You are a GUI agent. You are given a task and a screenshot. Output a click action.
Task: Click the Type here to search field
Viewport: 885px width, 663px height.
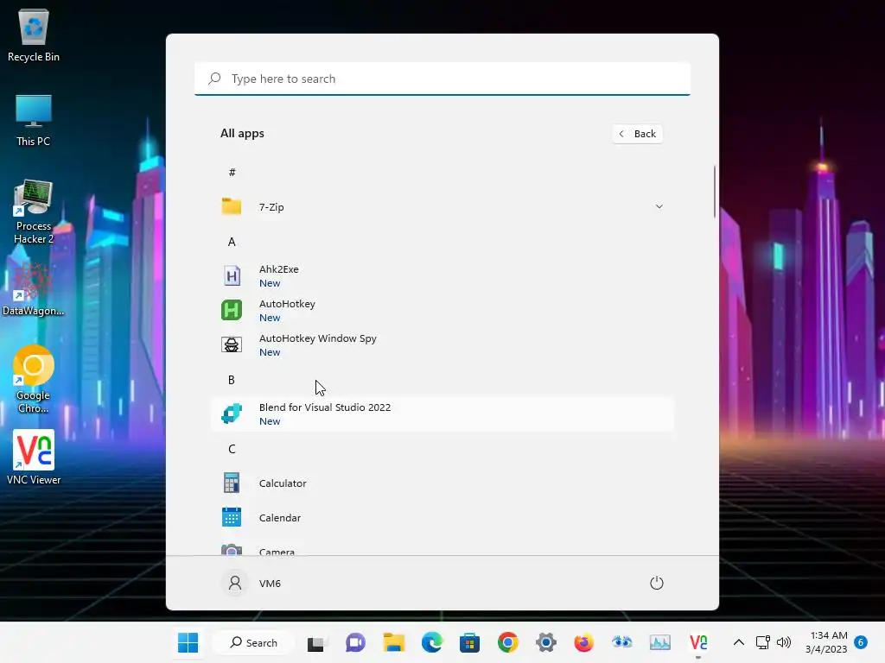tap(442, 79)
